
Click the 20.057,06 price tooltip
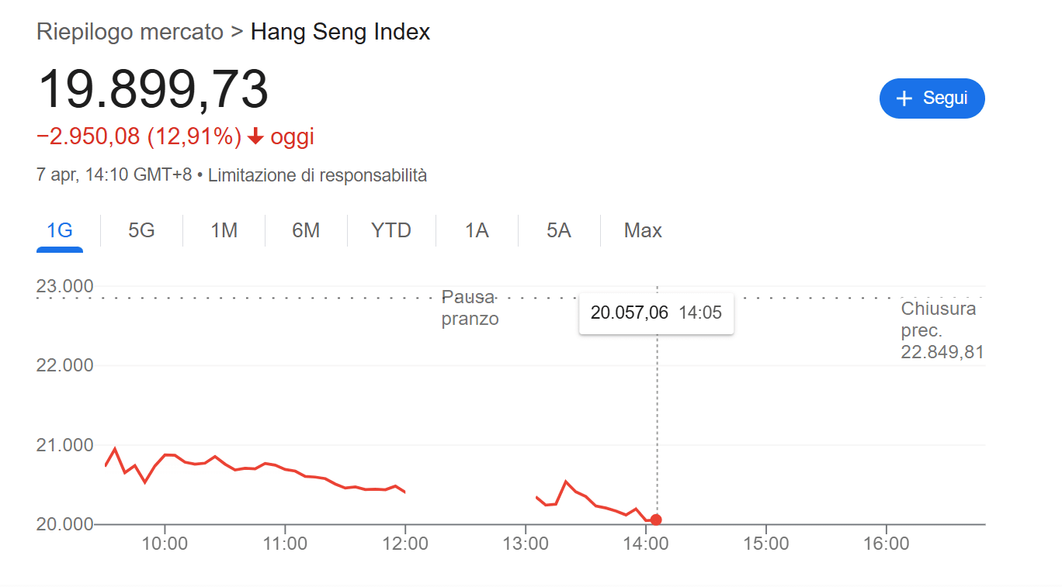[x=656, y=313]
